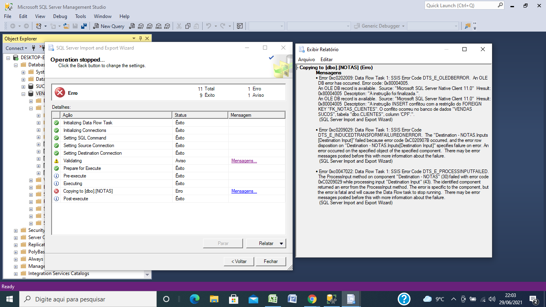This screenshot has width=546, height=307.
Task: Pin the Object Explorer panel
Action: click(x=140, y=38)
